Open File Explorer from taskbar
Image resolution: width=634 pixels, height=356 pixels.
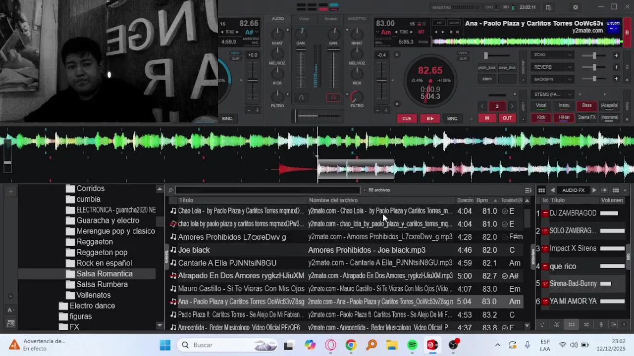click(x=392, y=345)
